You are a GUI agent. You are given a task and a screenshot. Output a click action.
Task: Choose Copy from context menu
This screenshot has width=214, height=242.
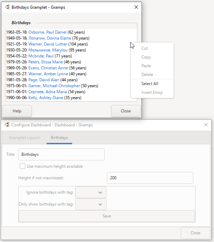(152, 57)
